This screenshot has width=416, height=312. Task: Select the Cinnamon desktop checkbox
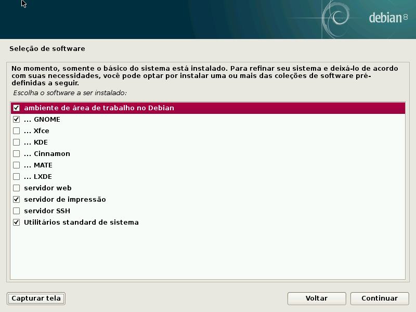coord(17,154)
